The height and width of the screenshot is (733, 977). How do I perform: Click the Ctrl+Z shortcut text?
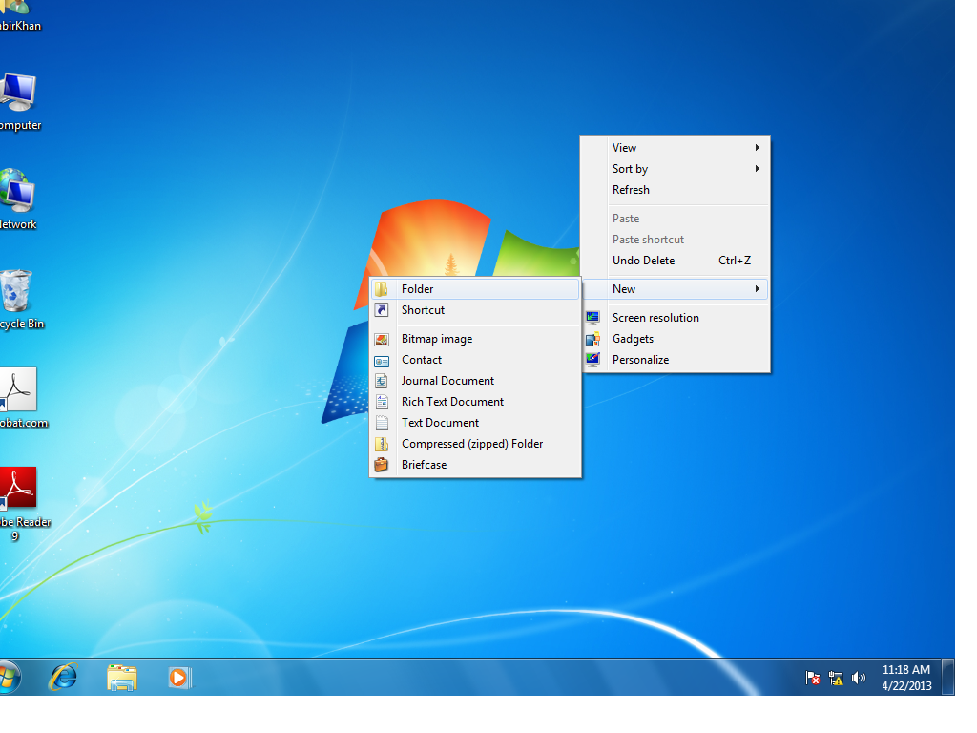click(x=735, y=261)
